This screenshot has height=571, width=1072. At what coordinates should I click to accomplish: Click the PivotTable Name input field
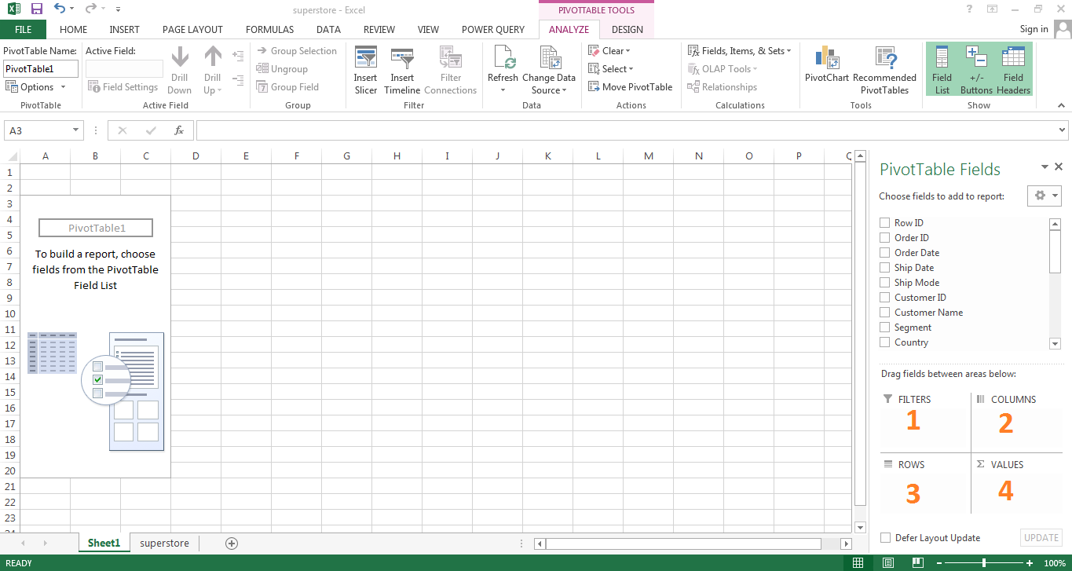[41, 69]
